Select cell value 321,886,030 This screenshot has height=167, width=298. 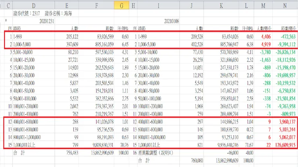click(x=229, y=60)
